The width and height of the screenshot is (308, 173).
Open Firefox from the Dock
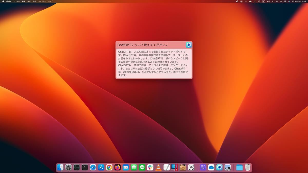[118, 167]
